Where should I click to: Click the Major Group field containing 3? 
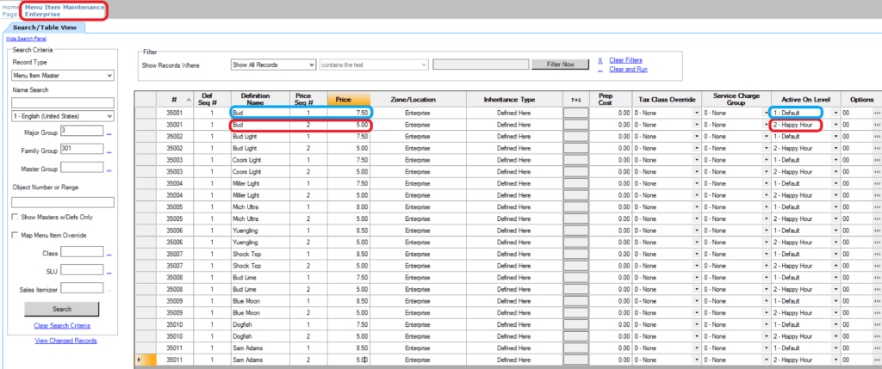coord(82,131)
